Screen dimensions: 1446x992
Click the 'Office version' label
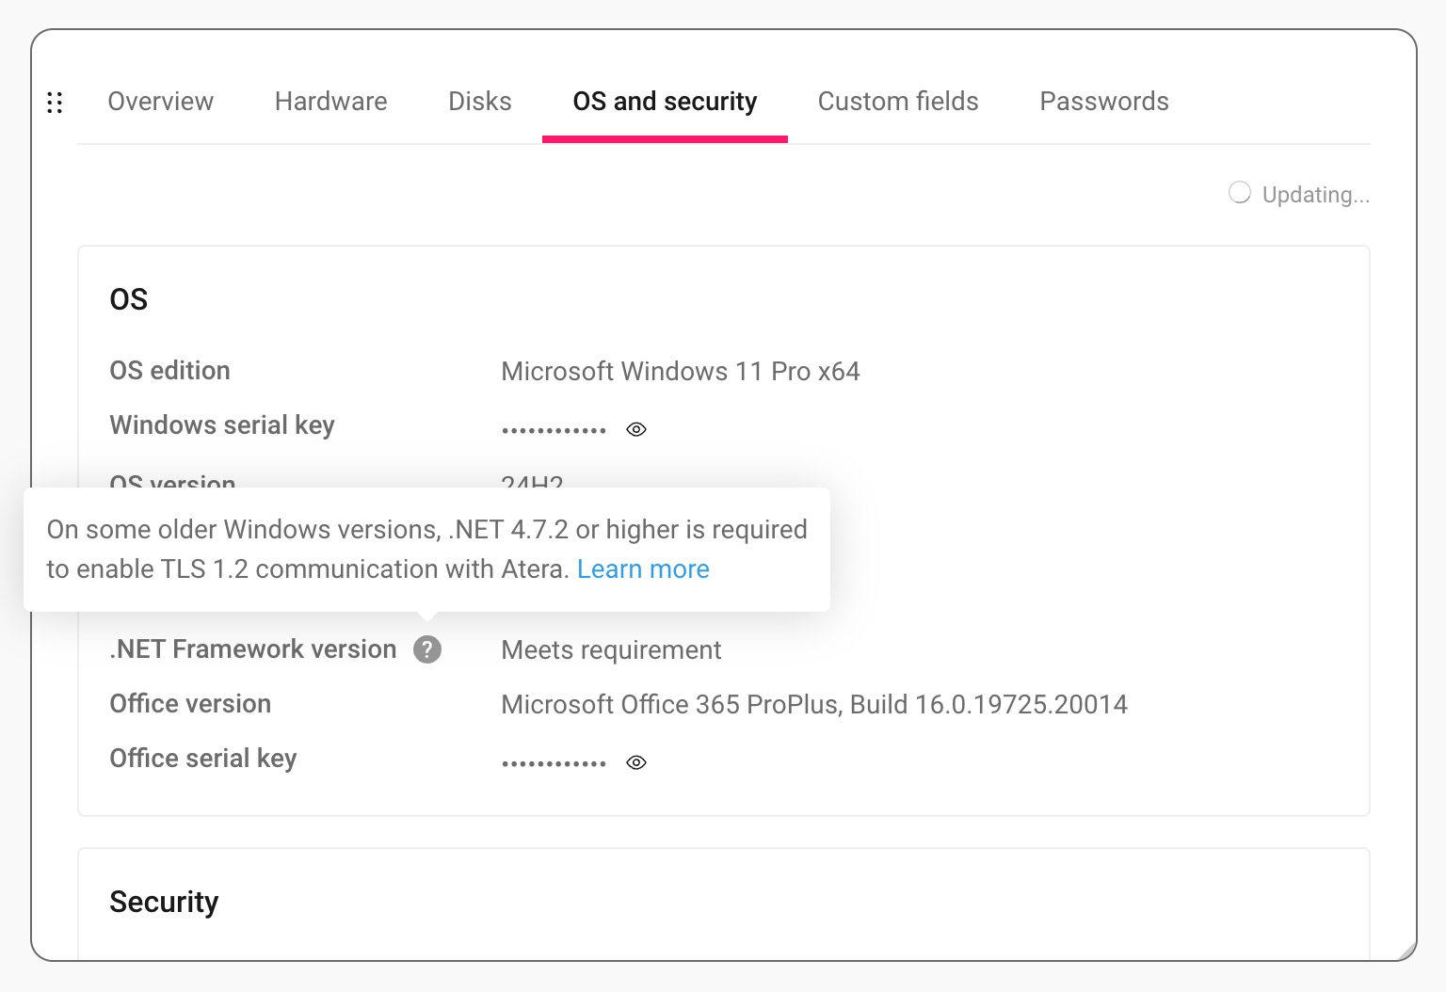[x=190, y=704]
